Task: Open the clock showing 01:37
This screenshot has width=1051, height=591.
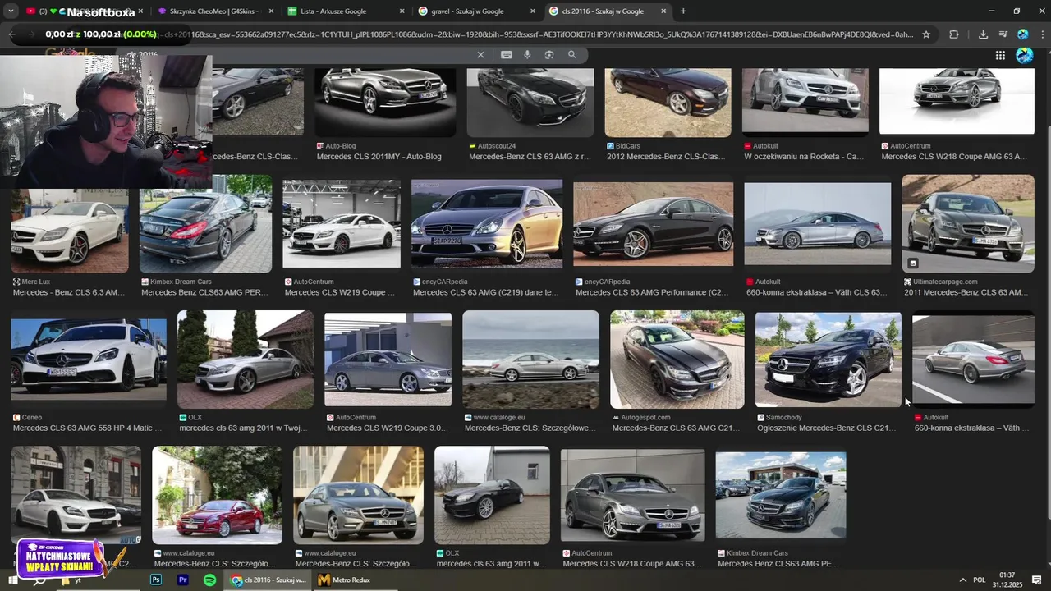Action: 1007,580
